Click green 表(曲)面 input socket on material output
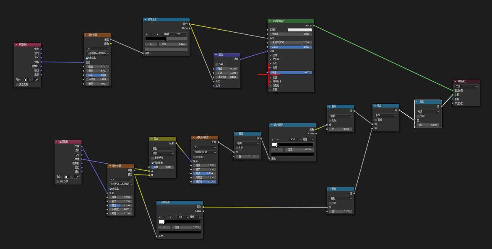Image resolution: width=492 pixels, height=249 pixels. tap(453, 90)
